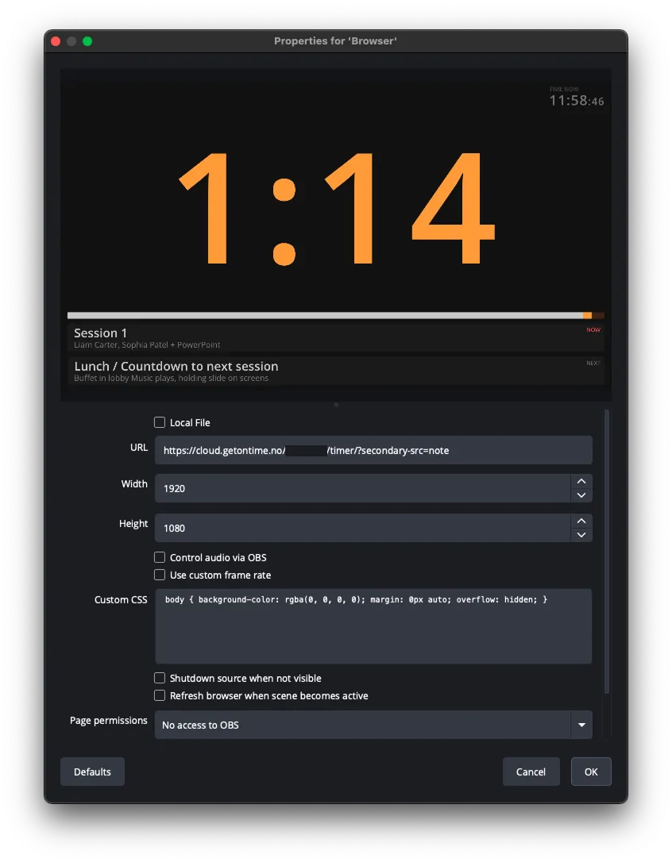
Task: Focus the Height value field
Action: click(x=361, y=528)
